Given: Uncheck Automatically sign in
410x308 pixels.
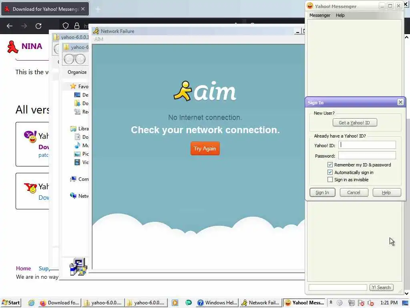Looking at the screenshot, I should [x=330, y=172].
